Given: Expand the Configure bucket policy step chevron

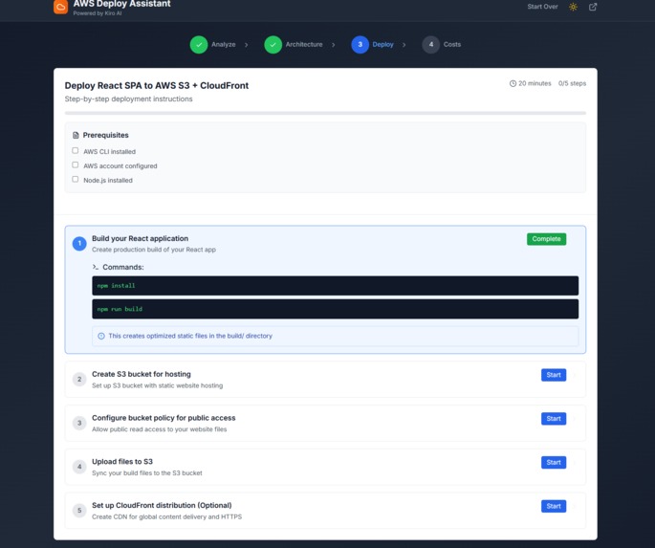Looking at the screenshot, I should 576,419.
